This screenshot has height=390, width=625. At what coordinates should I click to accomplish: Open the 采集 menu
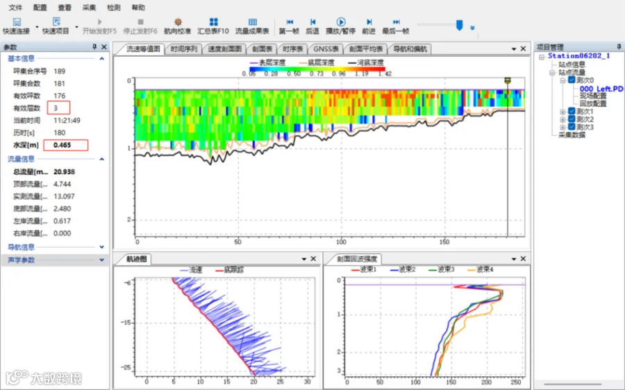[x=89, y=7]
